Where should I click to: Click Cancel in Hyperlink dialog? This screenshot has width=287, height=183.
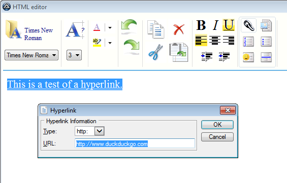pyautogui.click(x=217, y=137)
